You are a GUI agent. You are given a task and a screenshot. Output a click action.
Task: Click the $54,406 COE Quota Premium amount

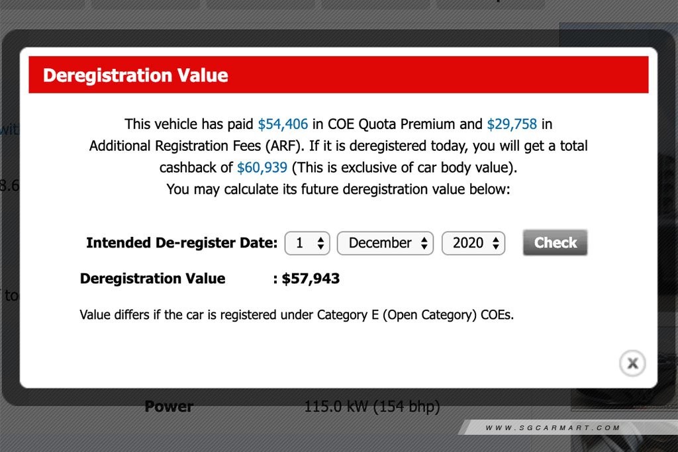point(283,124)
